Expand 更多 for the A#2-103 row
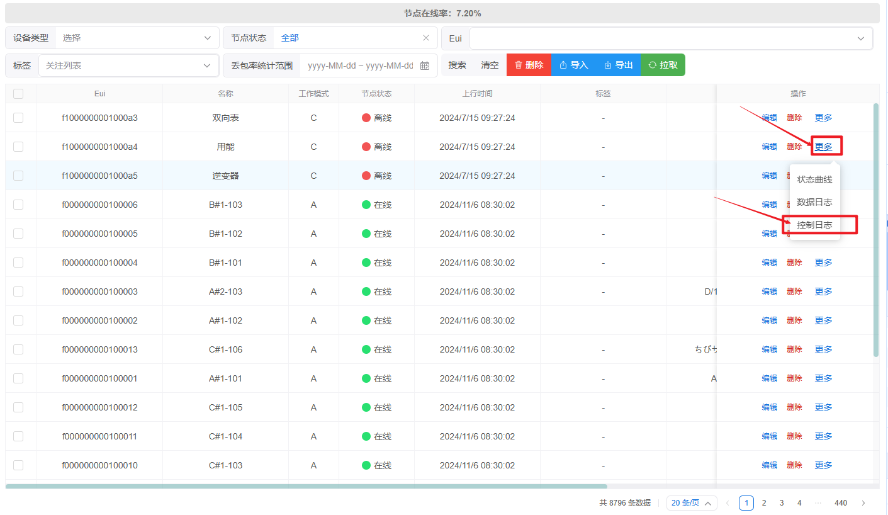 824,291
